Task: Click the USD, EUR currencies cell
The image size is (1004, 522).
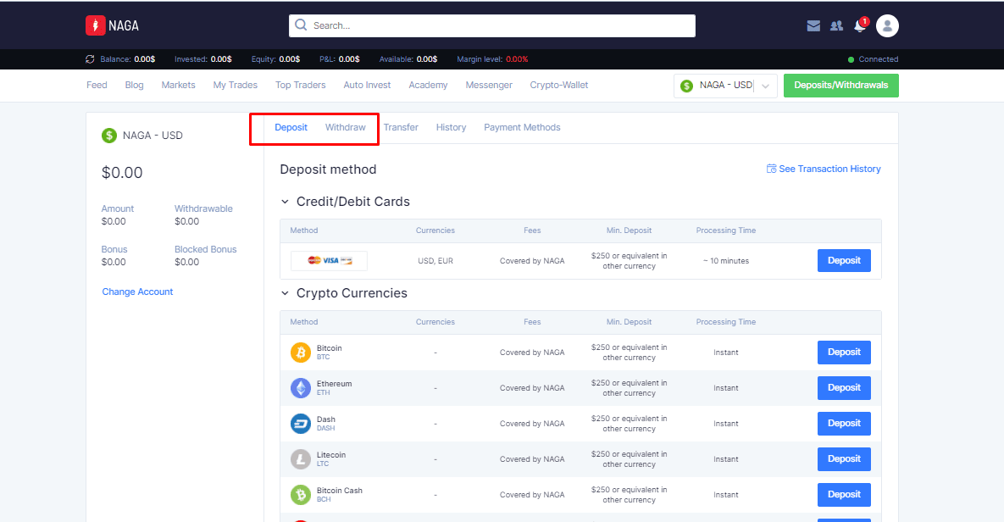Action: click(435, 261)
